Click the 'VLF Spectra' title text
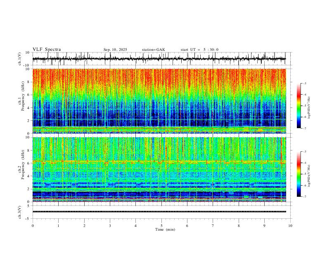This screenshot has height=253, width=327. [x=47, y=50]
